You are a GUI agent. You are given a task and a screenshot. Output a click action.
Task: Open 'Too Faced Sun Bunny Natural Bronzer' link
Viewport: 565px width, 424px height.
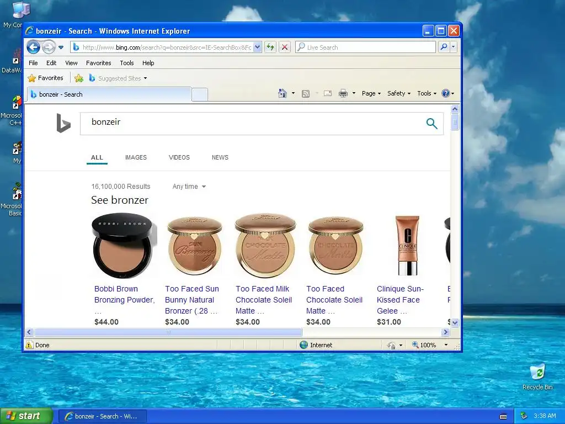[192, 300]
